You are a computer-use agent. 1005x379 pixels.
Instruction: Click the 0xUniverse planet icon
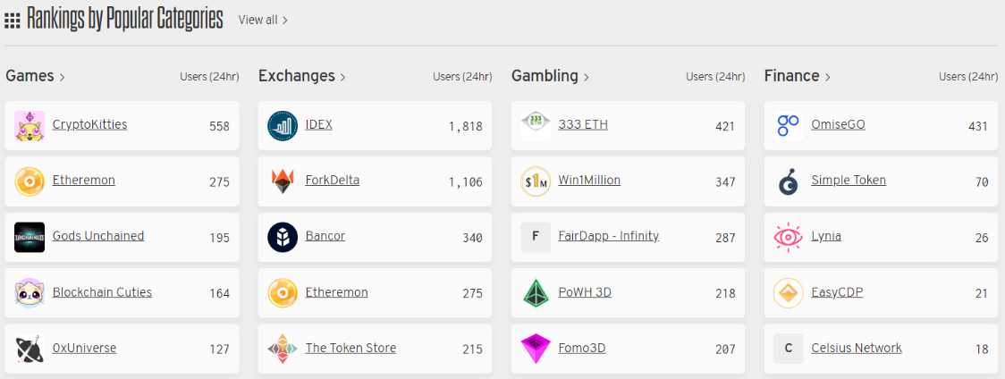pos(30,349)
